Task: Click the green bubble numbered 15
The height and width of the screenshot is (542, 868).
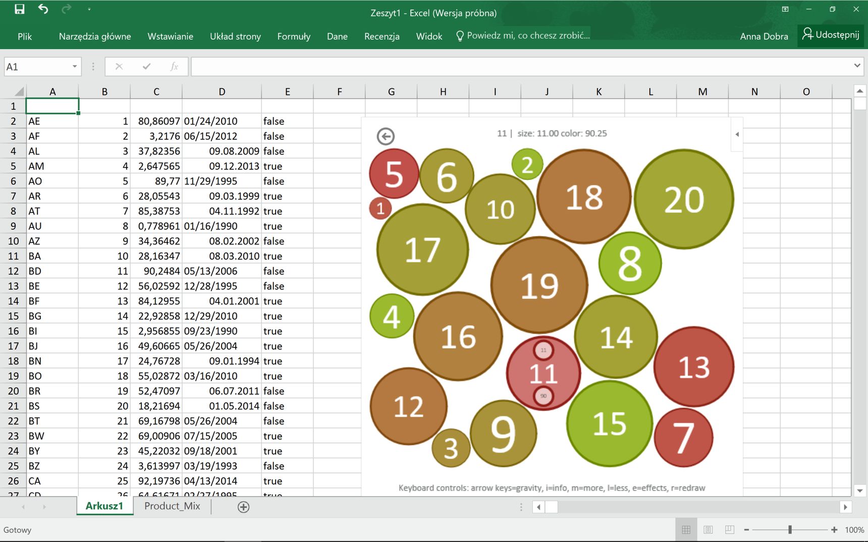Action: pyautogui.click(x=610, y=424)
